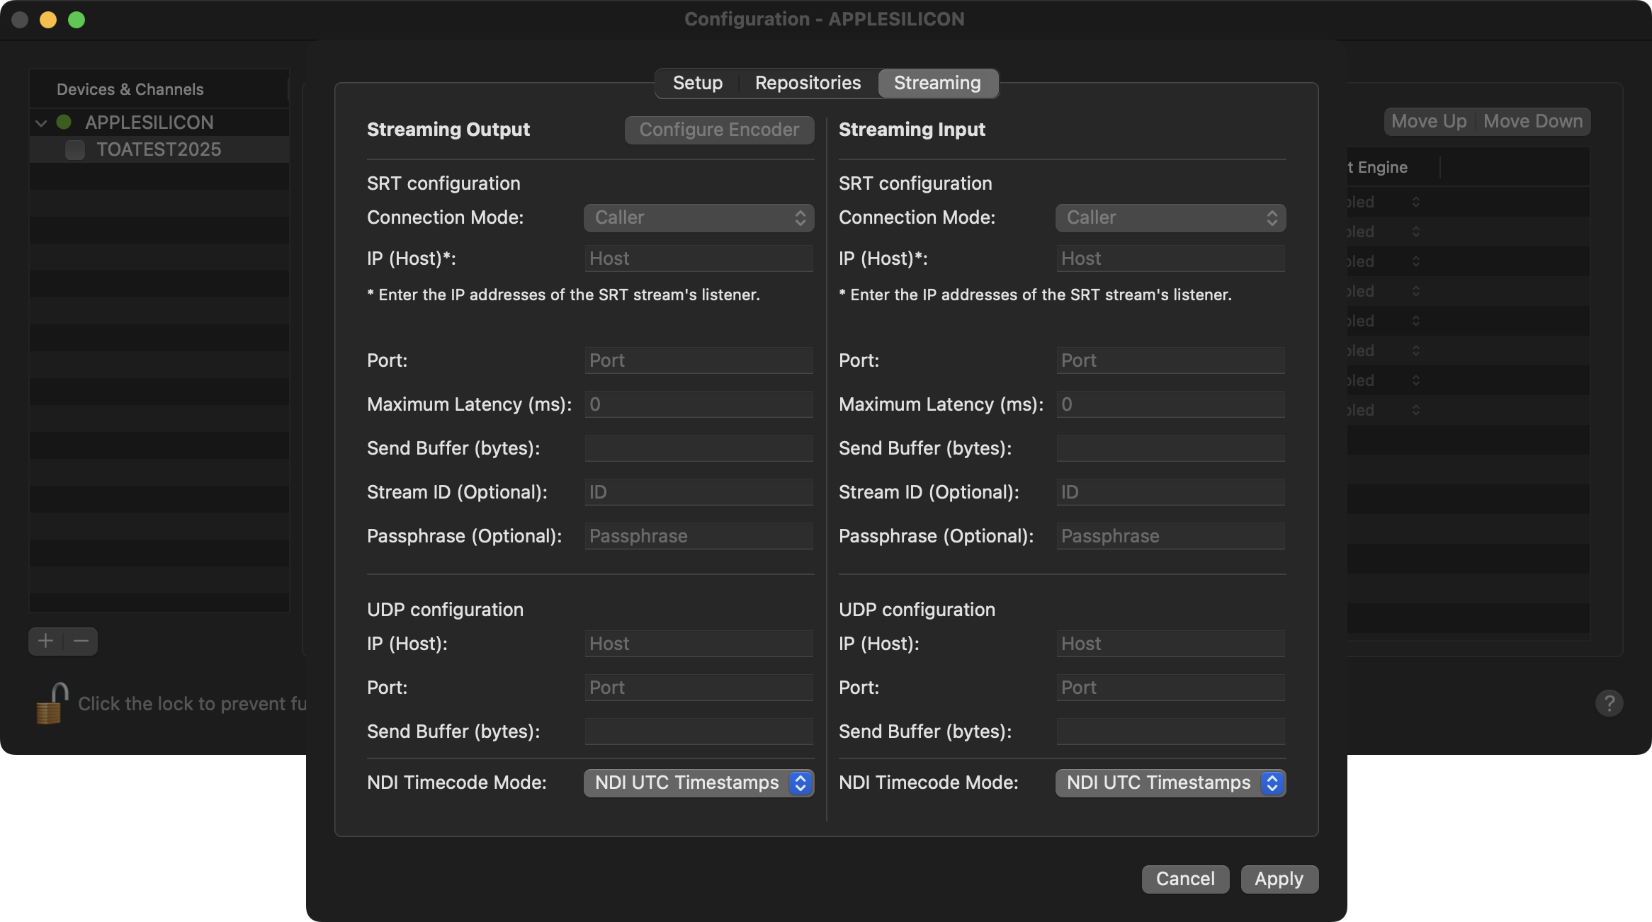Click the green zoom window button
Screen dimensions: 1652x922
(77, 20)
